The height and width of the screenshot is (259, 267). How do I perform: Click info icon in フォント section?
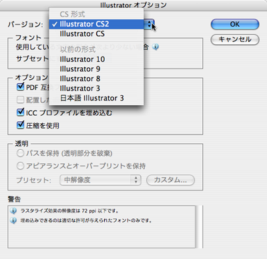click(156, 47)
